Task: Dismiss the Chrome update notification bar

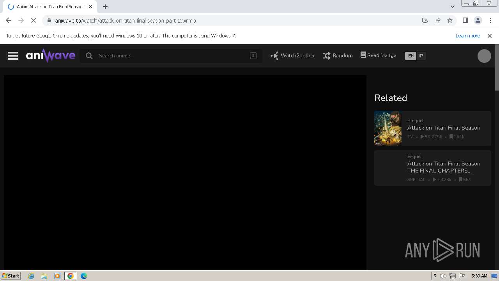Action: pyautogui.click(x=490, y=36)
